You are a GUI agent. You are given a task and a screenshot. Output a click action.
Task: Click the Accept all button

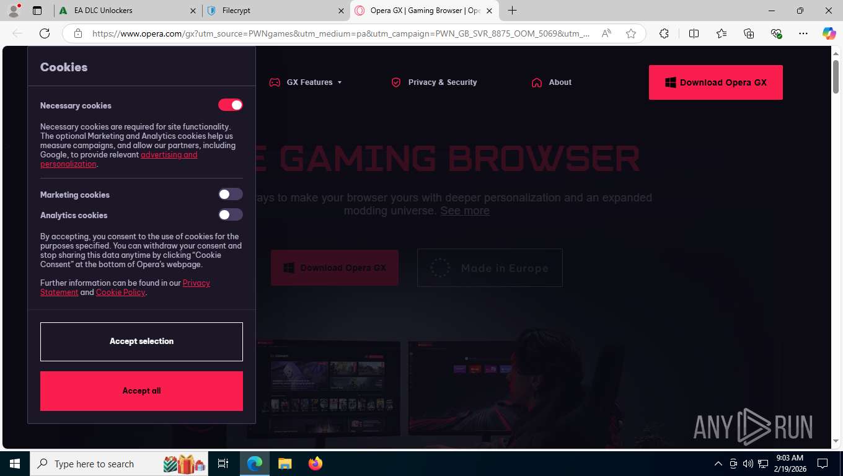(141, 391)
